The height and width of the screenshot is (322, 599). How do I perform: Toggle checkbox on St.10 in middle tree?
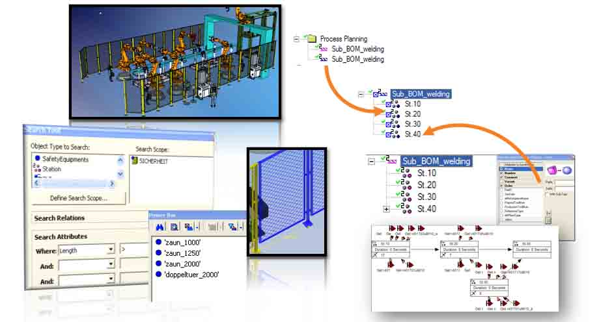tap(389, 104)
